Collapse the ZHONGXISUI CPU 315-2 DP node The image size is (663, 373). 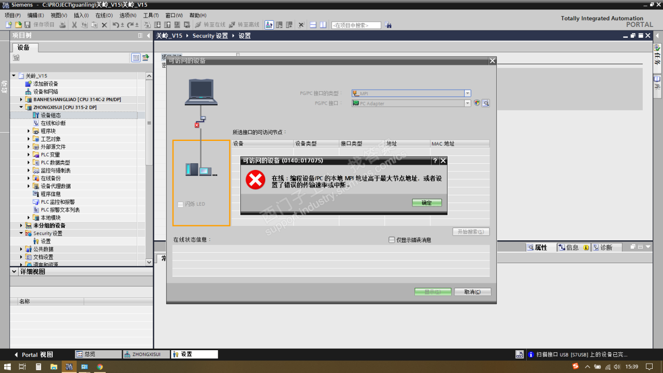click(21, 107)
